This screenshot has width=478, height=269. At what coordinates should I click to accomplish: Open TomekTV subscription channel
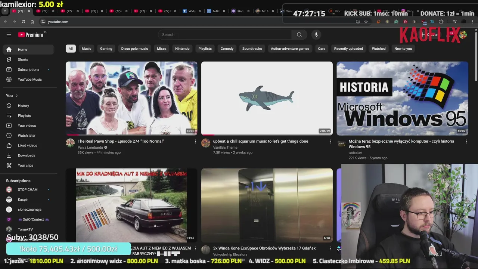pyautogui.click(x=28, y=229)
